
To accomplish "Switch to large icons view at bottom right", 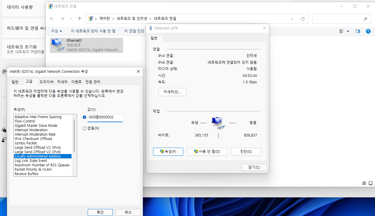I will (x=371, y=183).
